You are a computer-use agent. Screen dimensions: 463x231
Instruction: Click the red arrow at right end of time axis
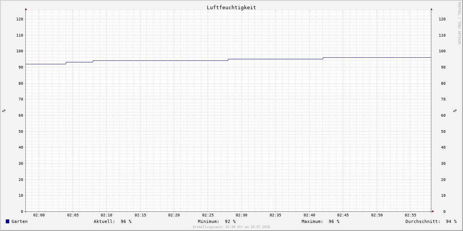(x=433, y=211)
